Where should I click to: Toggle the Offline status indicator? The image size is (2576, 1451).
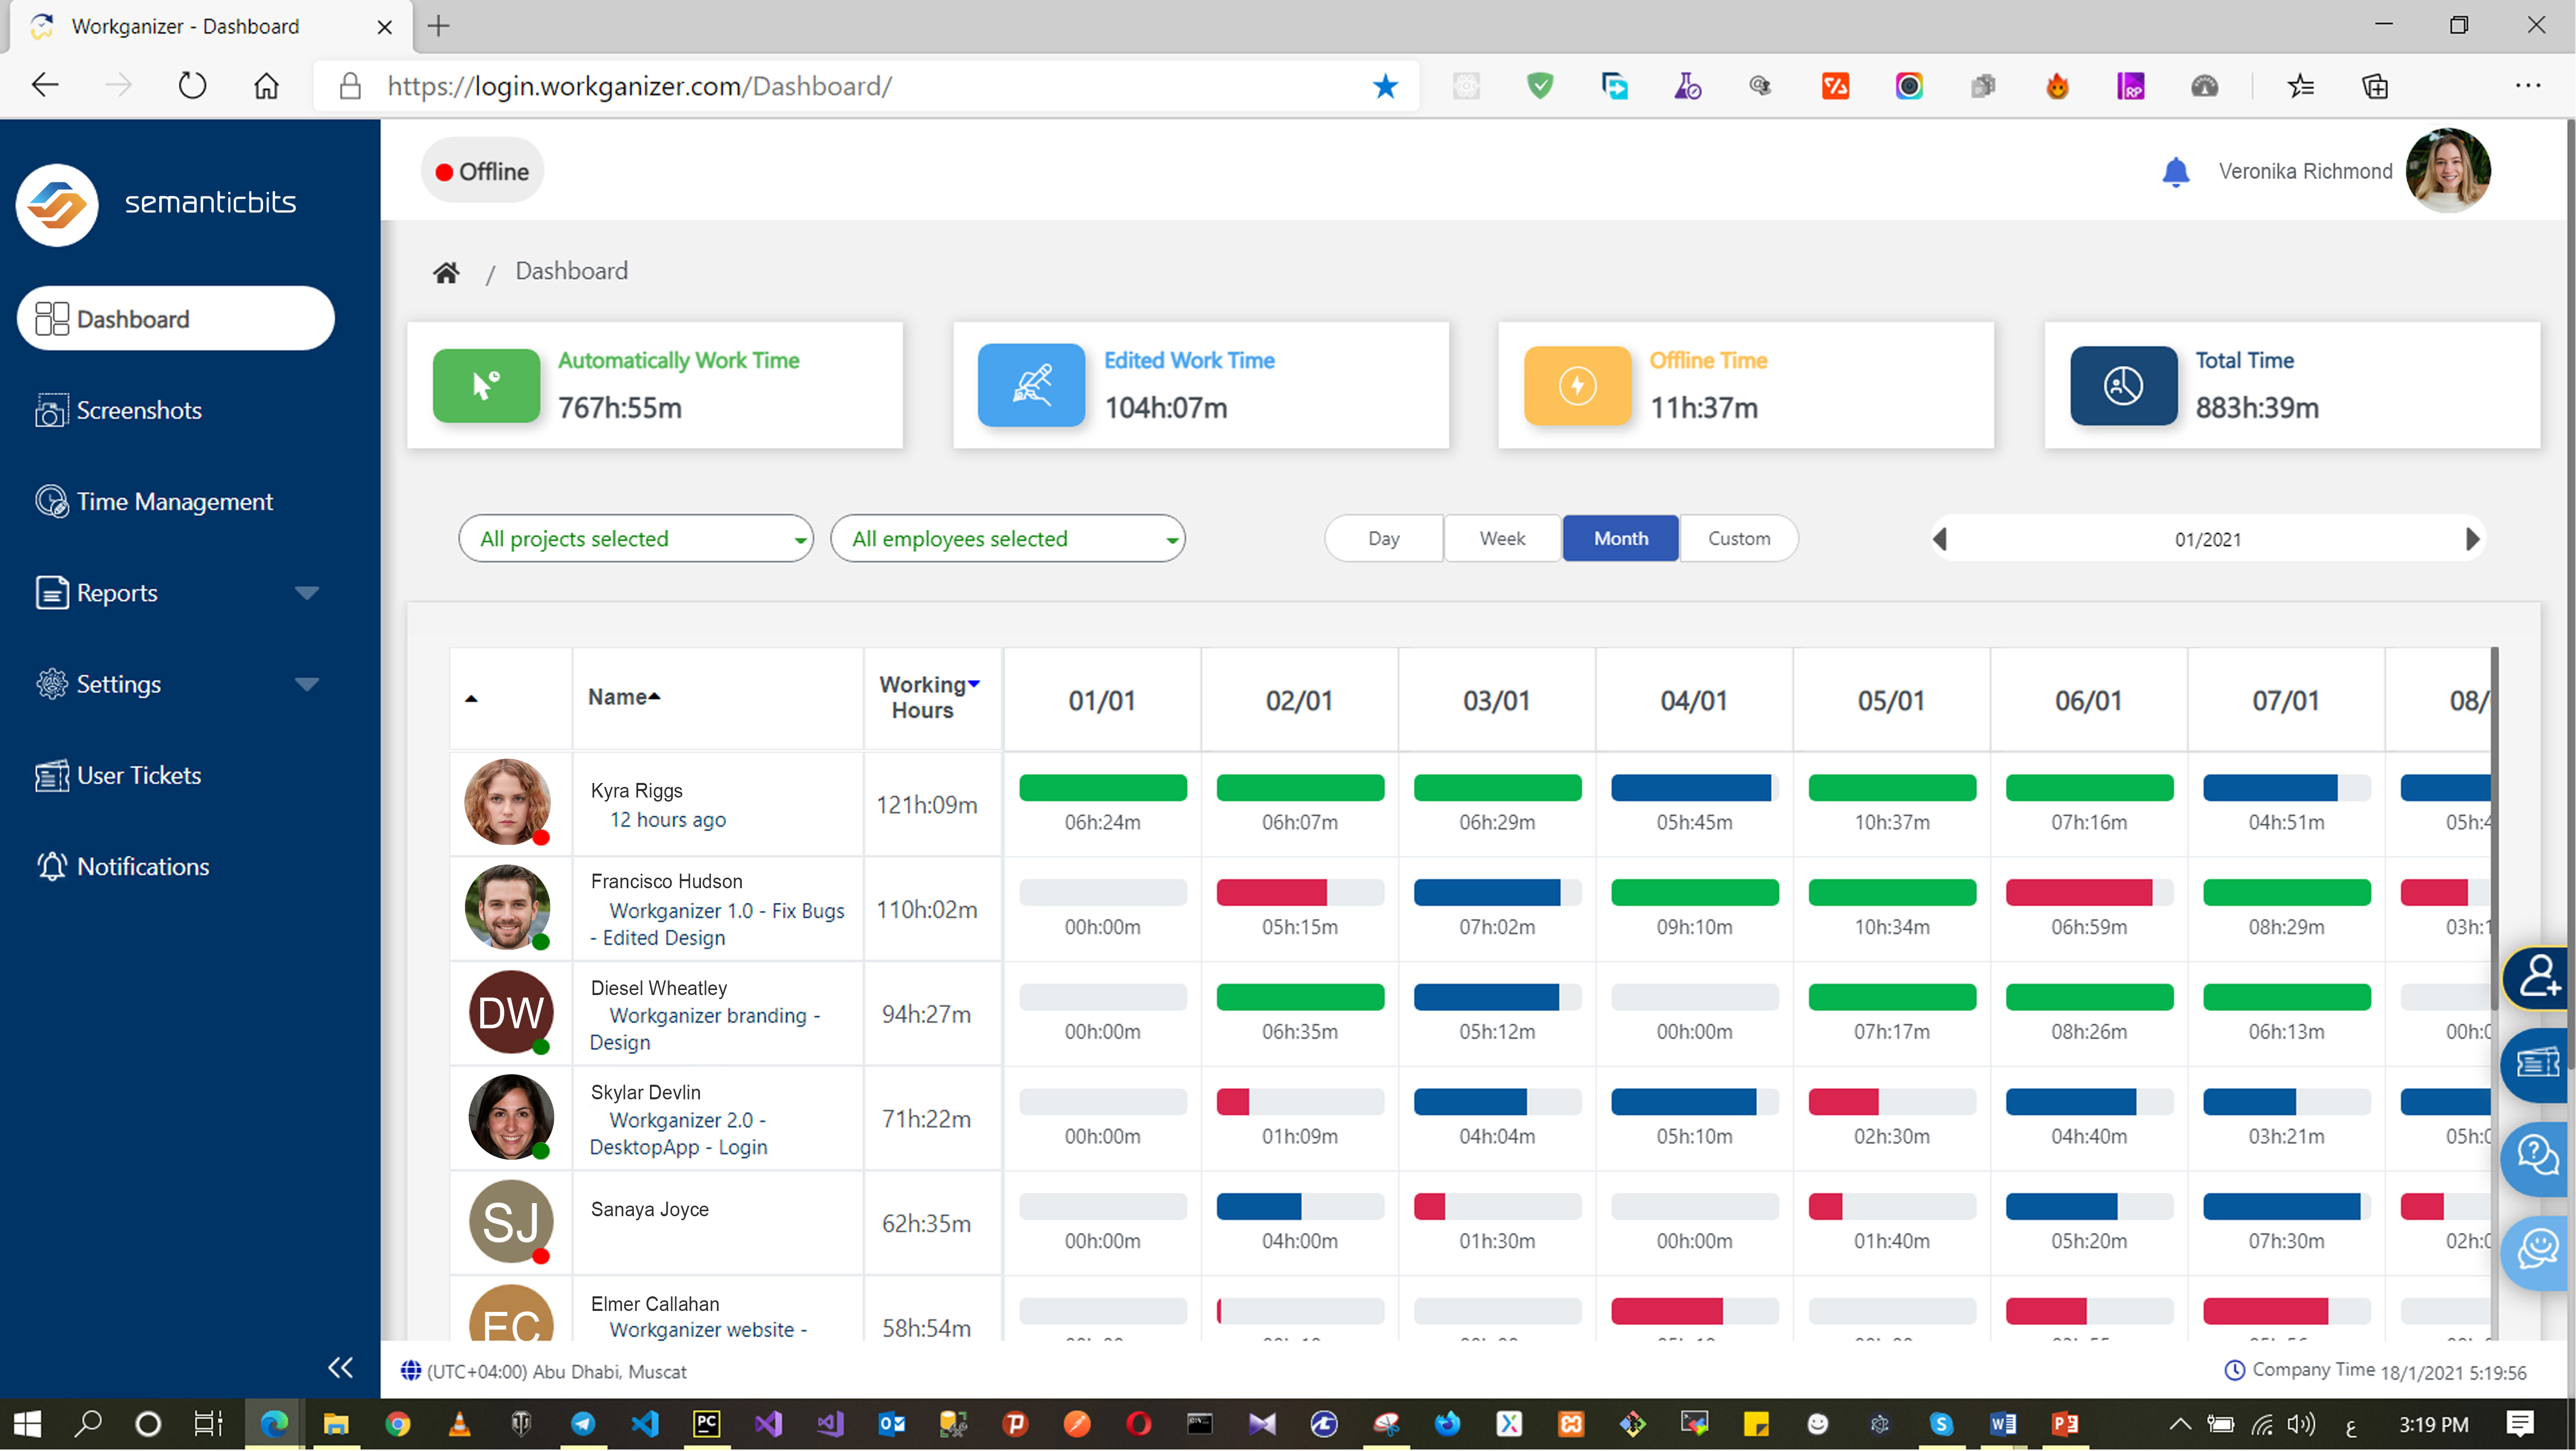click(482, 172)
